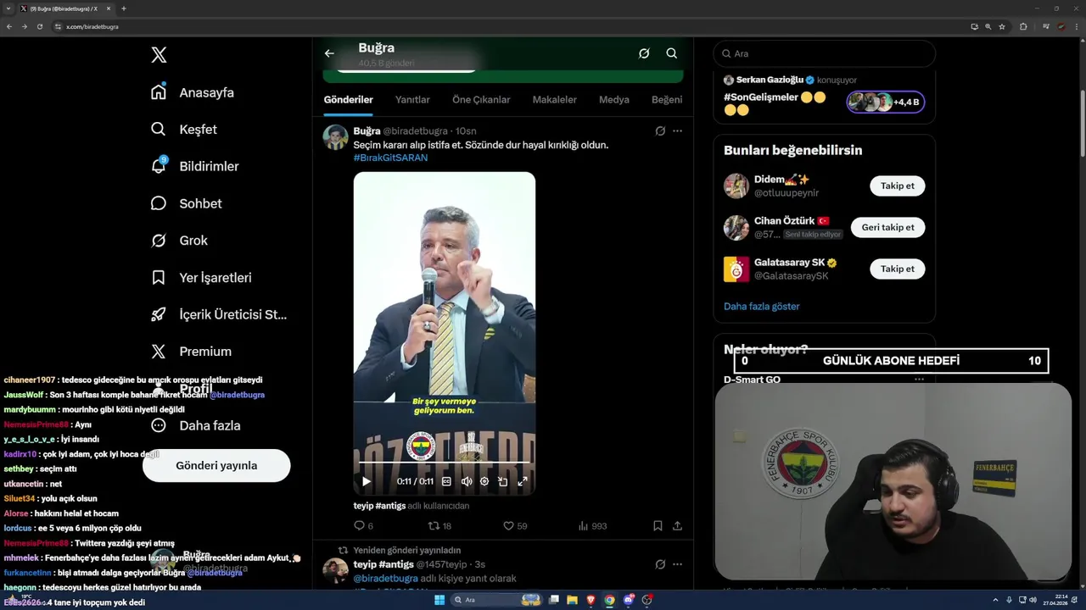The width and height of the screenshot is (1086, 610).
Task: Toggle video captions (CC)
Action: pyautogui.click(x=446, y=481)
